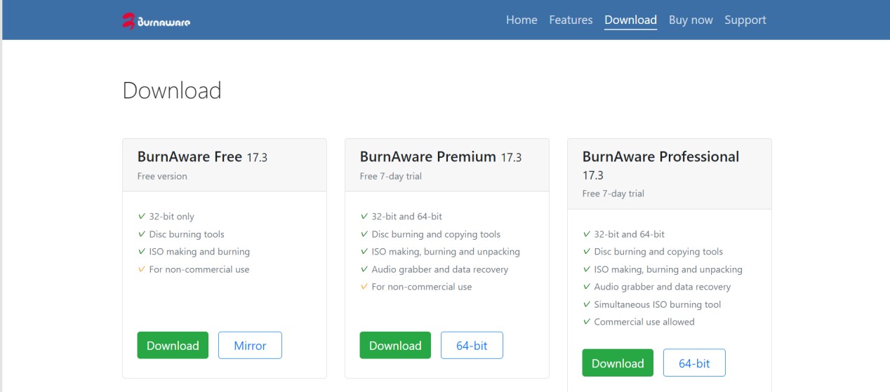The height and width of the screenshot is (392, 890).
Task: Download BurnAware Free
Action: 173,345
